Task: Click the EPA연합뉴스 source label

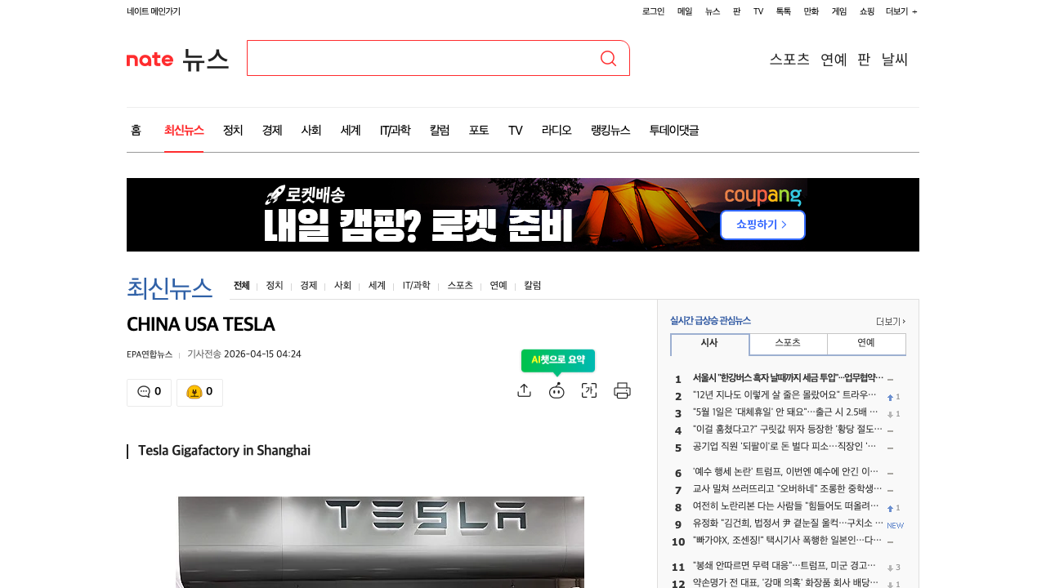Action: click(x=150, y=354)
